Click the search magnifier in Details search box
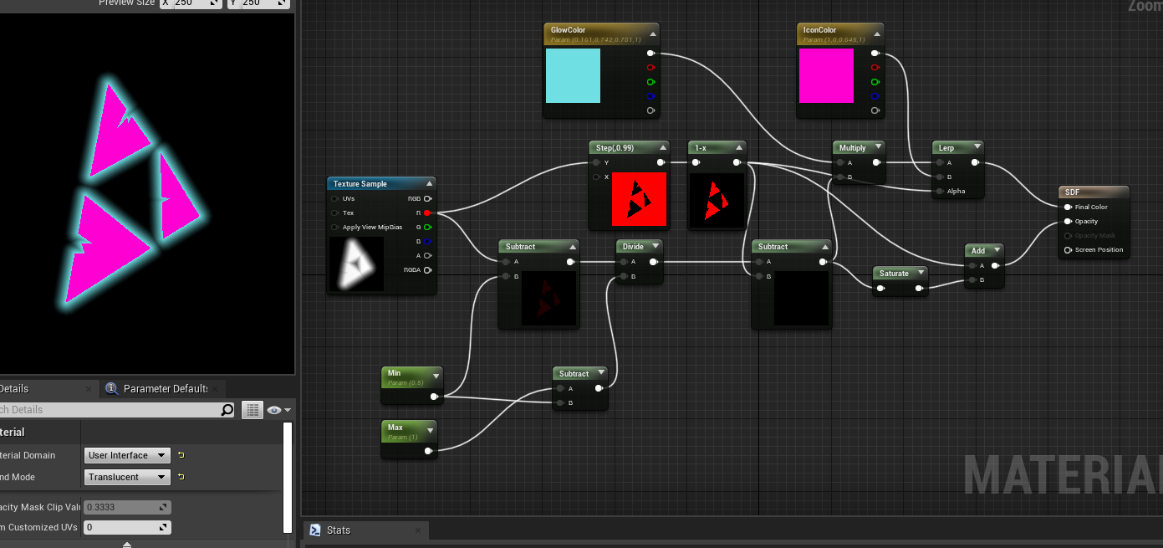The image size is (1163, 548). point(227,410)
